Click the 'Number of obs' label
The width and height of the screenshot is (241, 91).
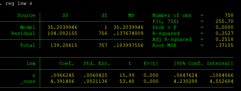172,15
